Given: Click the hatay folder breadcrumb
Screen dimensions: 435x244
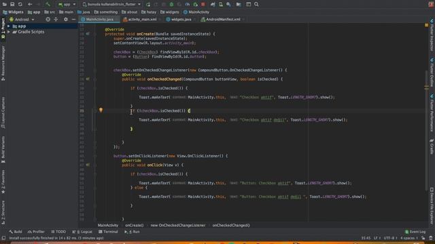Looking at the screenshot, I should pyautogui.click(x=149, y=12).
